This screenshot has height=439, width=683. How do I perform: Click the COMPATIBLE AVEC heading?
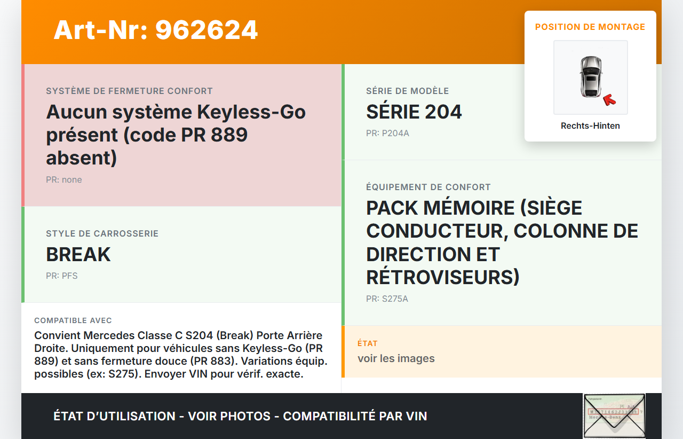73,320
